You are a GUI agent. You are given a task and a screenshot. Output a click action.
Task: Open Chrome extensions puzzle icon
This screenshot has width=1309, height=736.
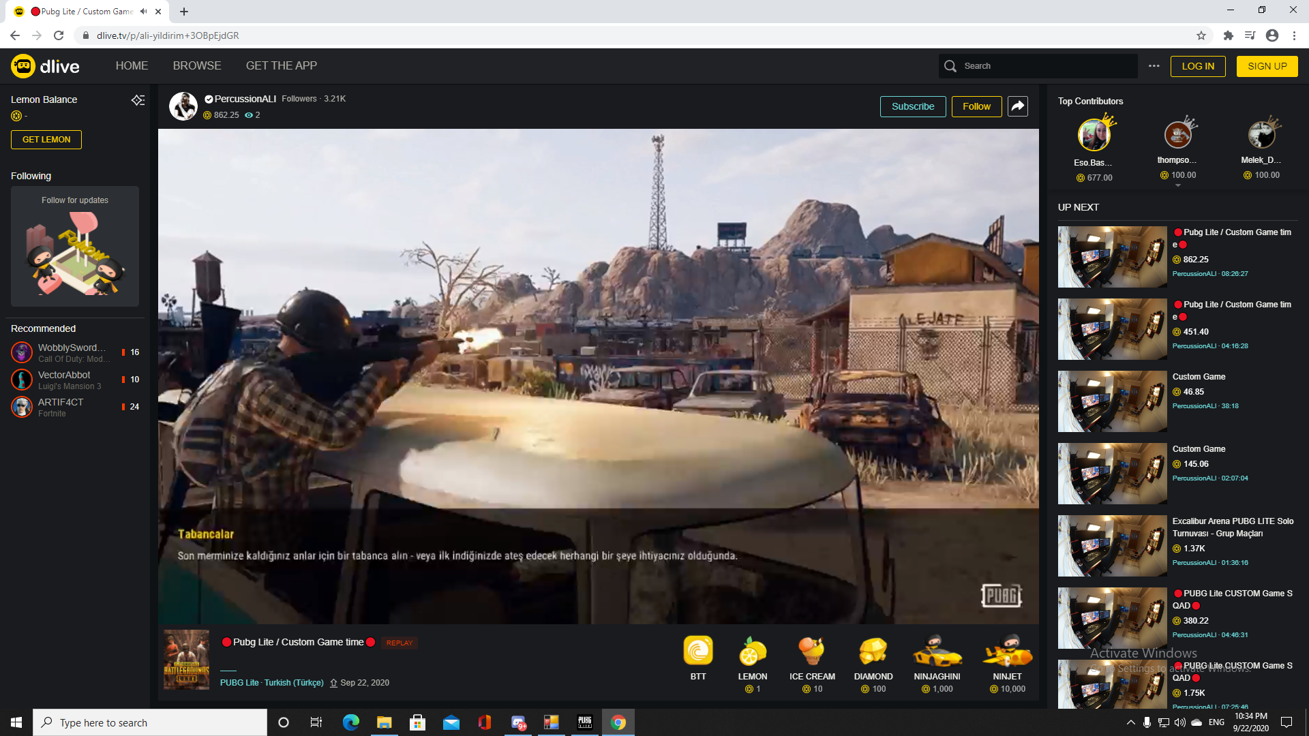click(x=1229, y=35)
